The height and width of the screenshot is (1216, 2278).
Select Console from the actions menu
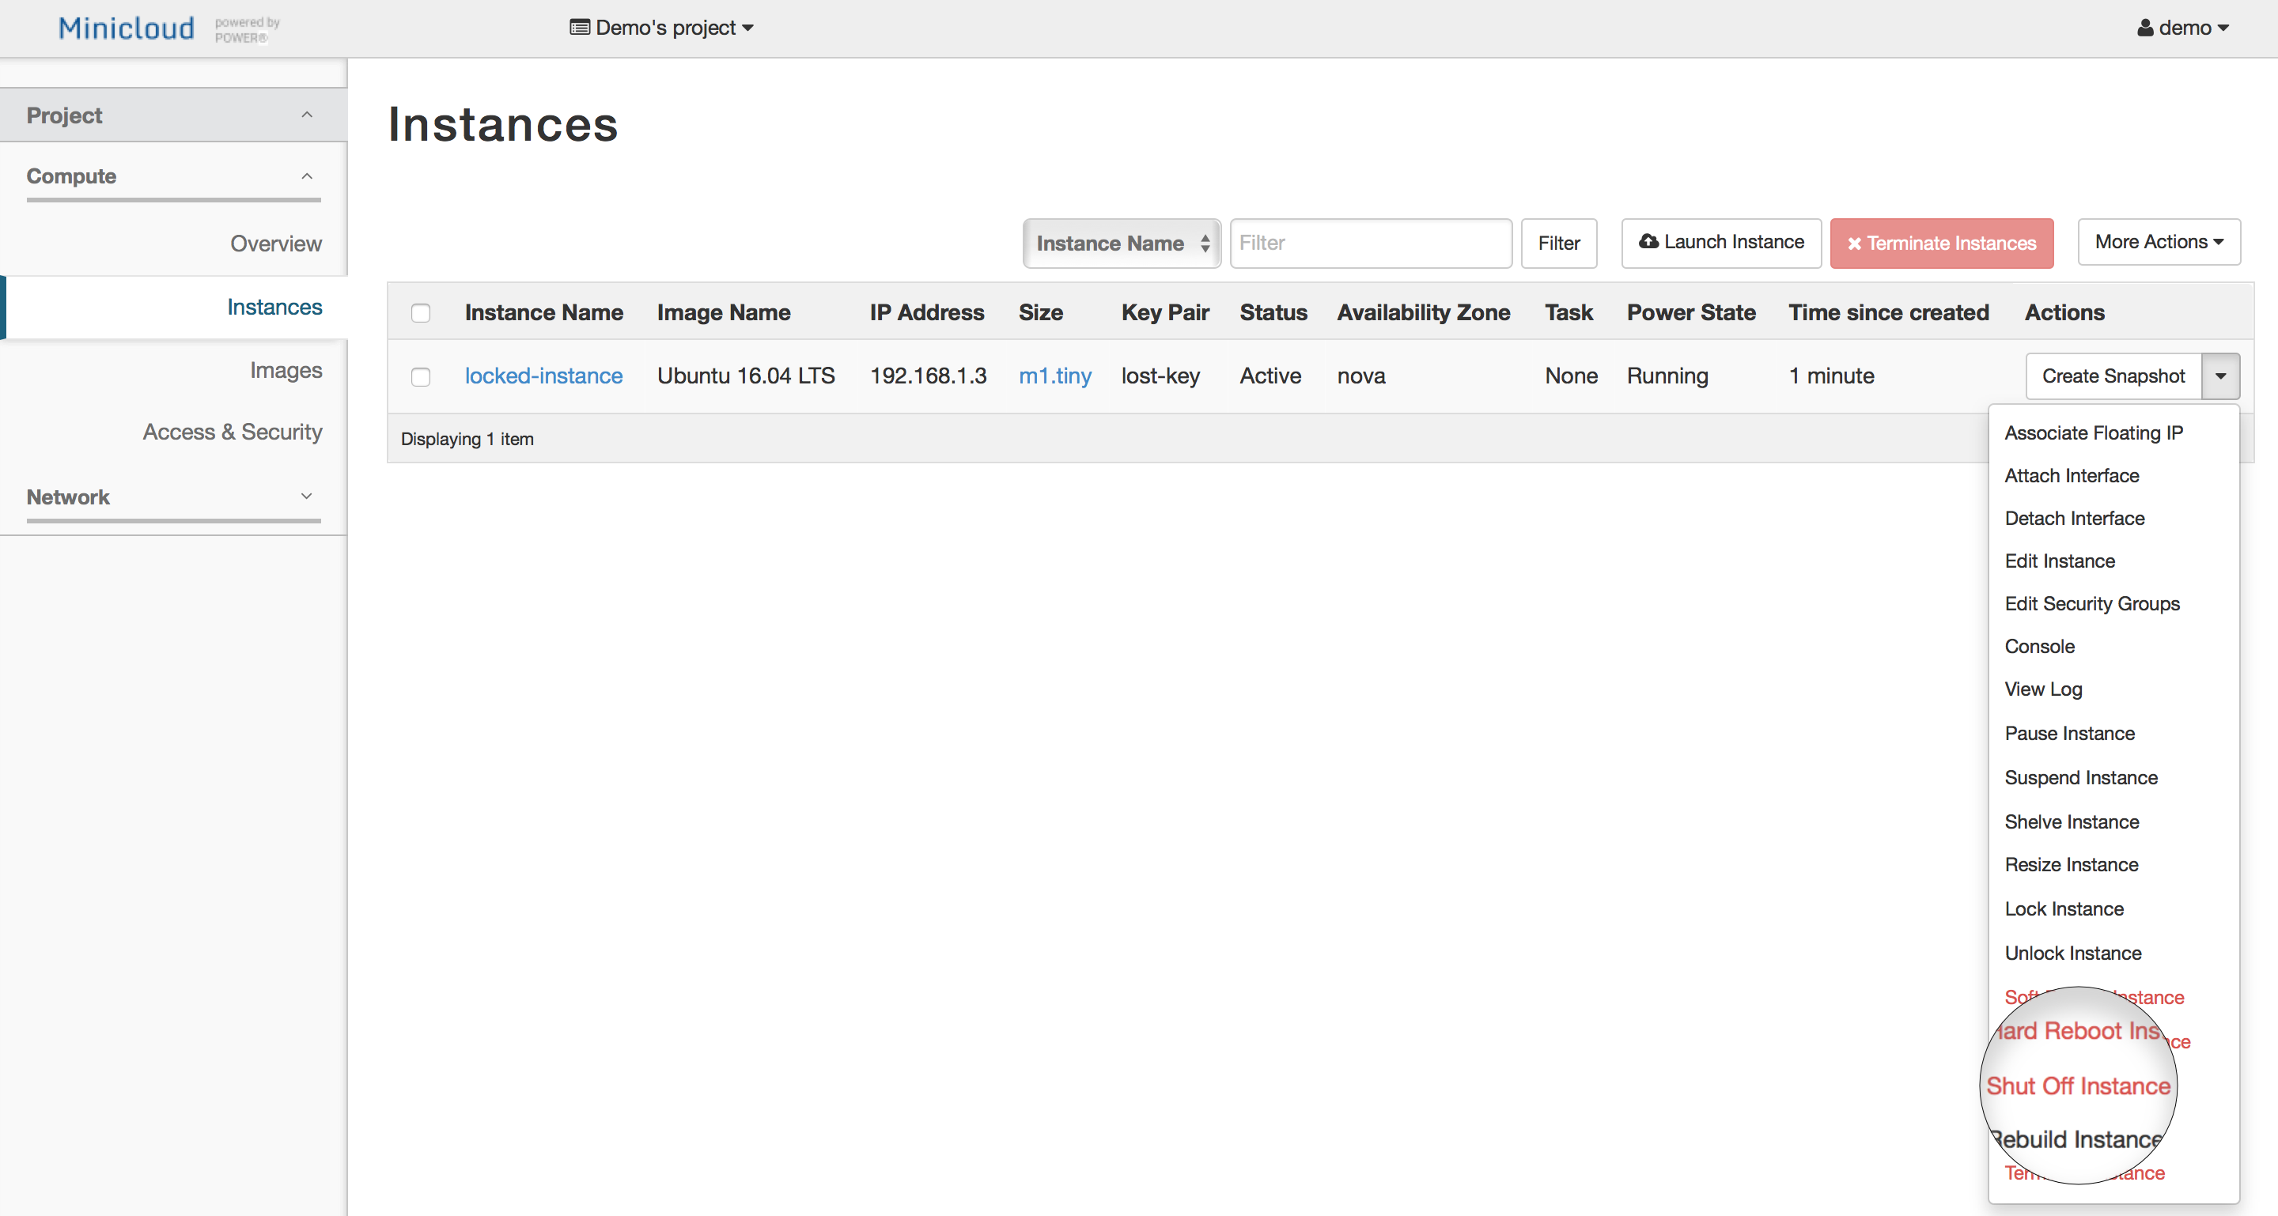click(2039, 646)
